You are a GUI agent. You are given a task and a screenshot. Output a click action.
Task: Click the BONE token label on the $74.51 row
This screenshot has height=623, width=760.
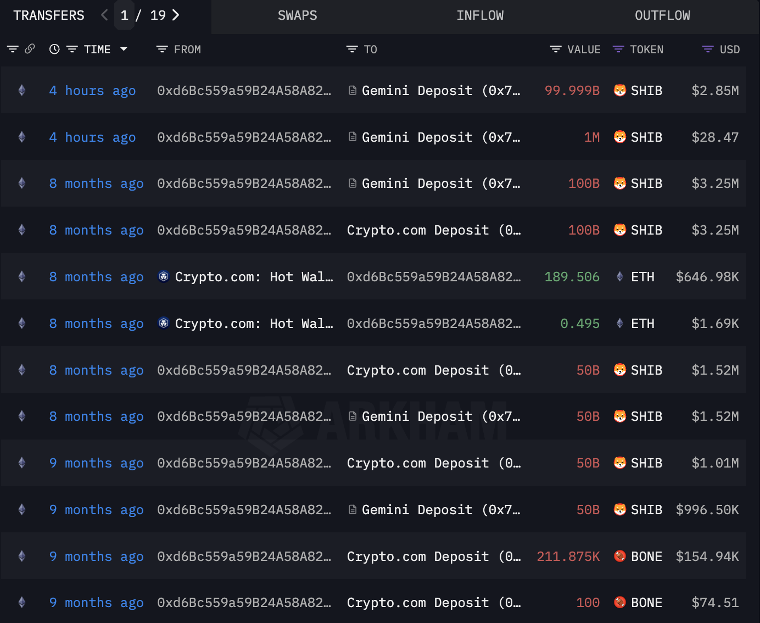click(x=646, y=603)
